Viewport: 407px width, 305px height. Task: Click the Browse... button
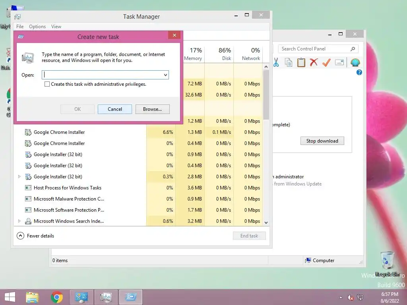point(152,109)
